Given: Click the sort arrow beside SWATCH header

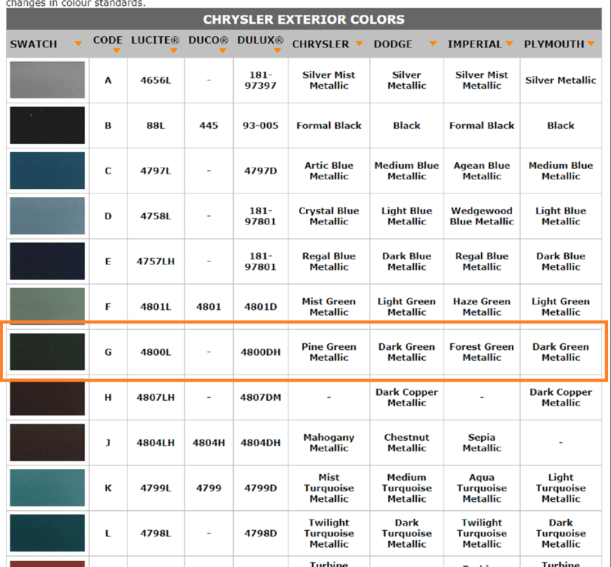Looking at the screenshot, I should point(78,44).
